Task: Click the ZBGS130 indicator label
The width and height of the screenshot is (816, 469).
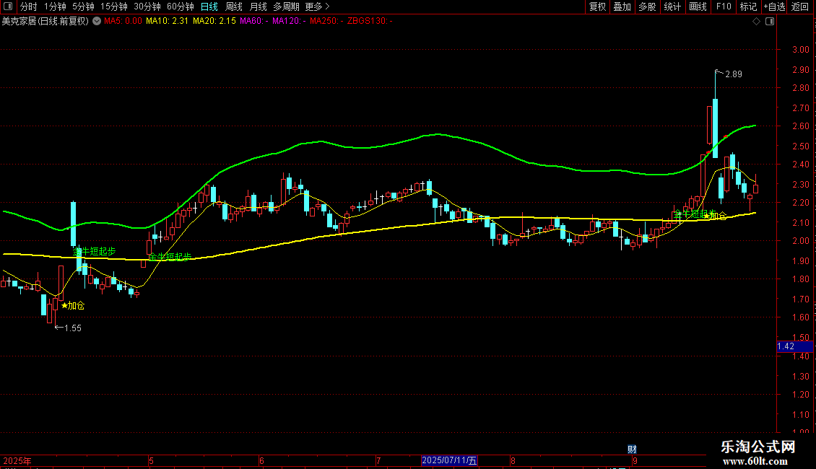Action: (370, 22)
